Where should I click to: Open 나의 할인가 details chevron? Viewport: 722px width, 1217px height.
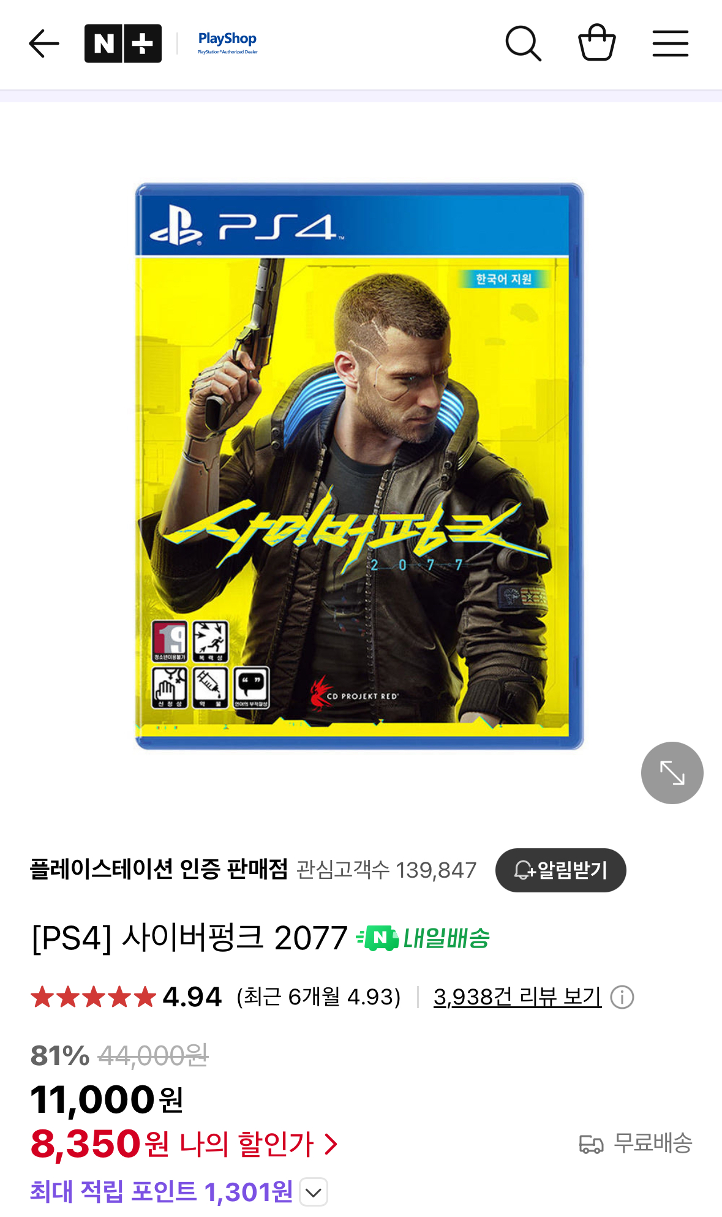click(331, 1144)
